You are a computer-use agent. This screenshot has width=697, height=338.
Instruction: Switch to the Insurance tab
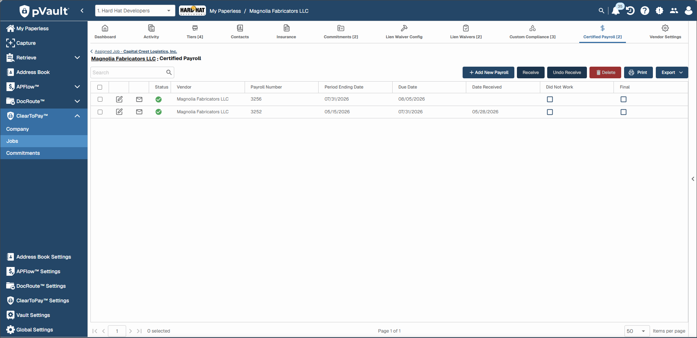tap(286, 32)
